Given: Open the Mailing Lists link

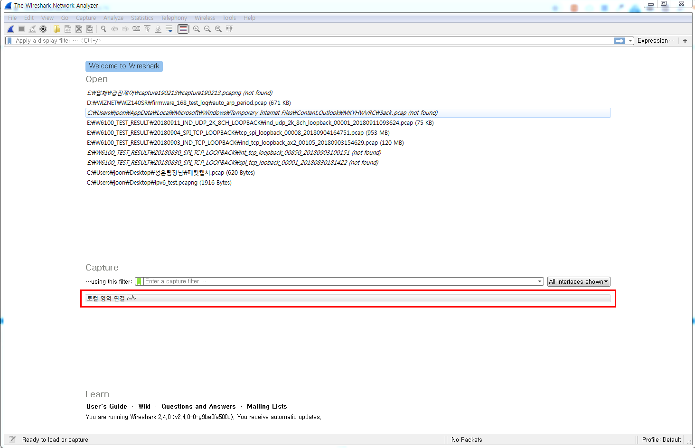Looking at the screenshot, I should click(267, 406).
